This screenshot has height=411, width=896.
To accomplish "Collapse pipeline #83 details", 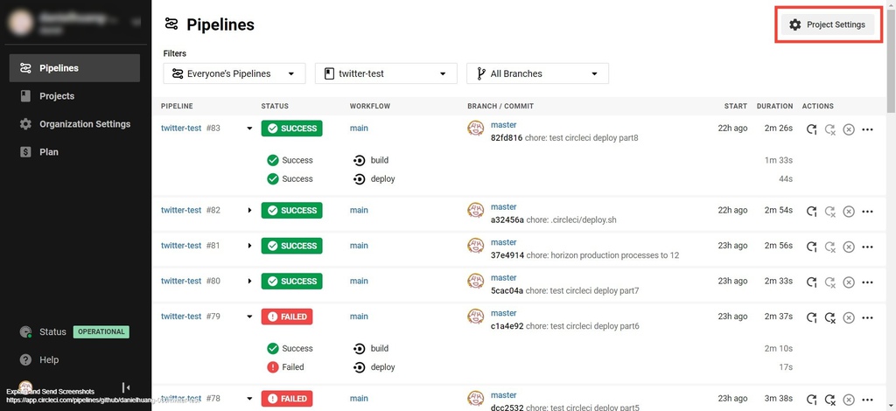I will (x=249, y=129).
